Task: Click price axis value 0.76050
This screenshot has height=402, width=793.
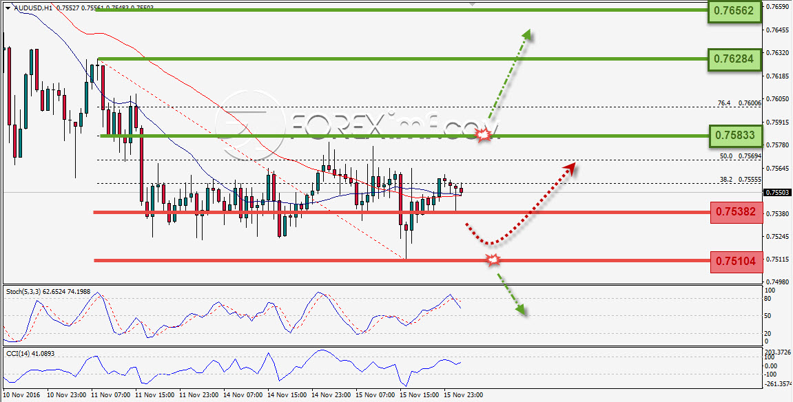Action: coord(778,99)
